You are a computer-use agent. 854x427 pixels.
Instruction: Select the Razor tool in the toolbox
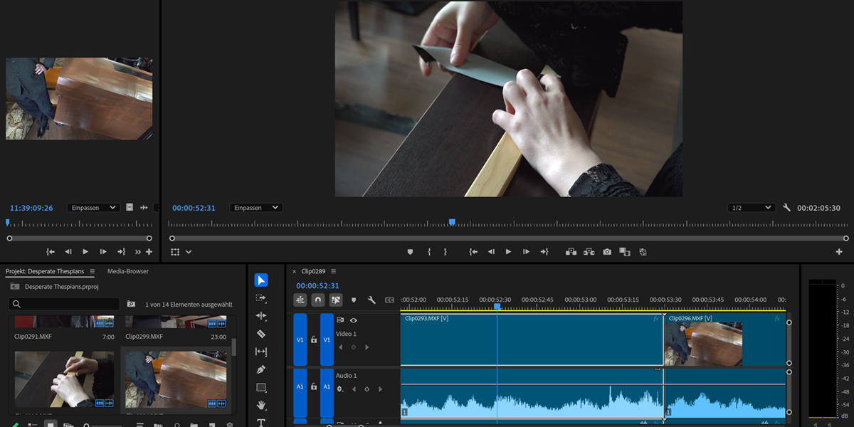click(261, 334)
